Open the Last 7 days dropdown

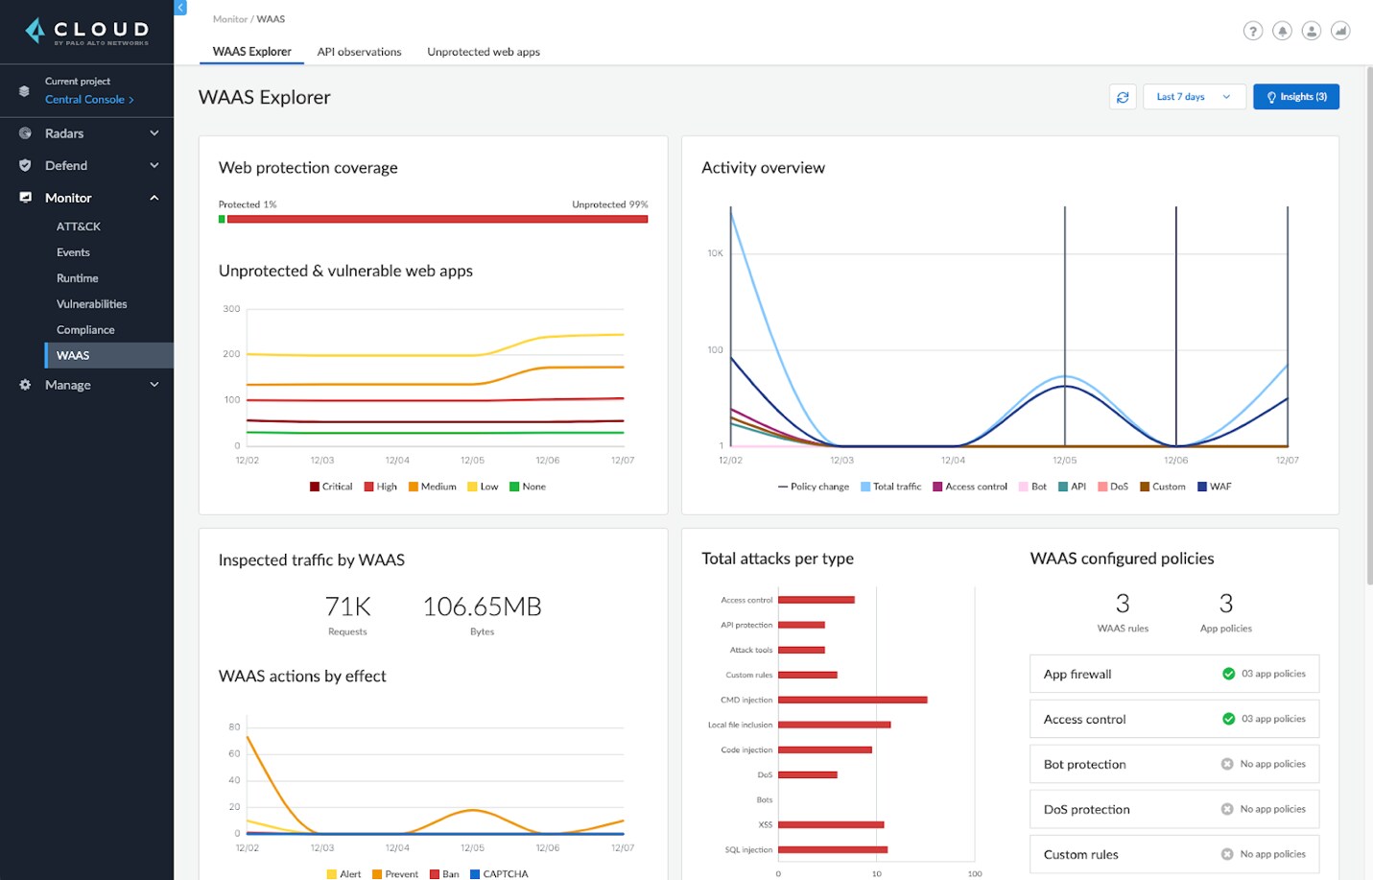[1194, 97]
